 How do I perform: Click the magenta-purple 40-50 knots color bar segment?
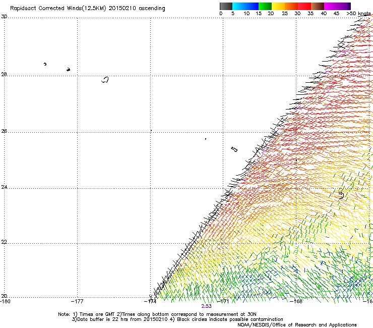[x=337, y=6]
